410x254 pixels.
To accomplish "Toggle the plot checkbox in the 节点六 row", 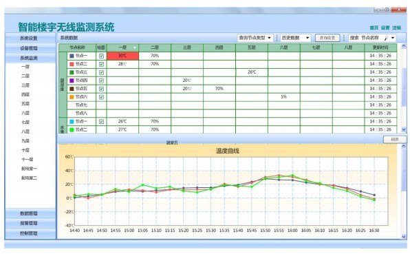I will [101, 97].
